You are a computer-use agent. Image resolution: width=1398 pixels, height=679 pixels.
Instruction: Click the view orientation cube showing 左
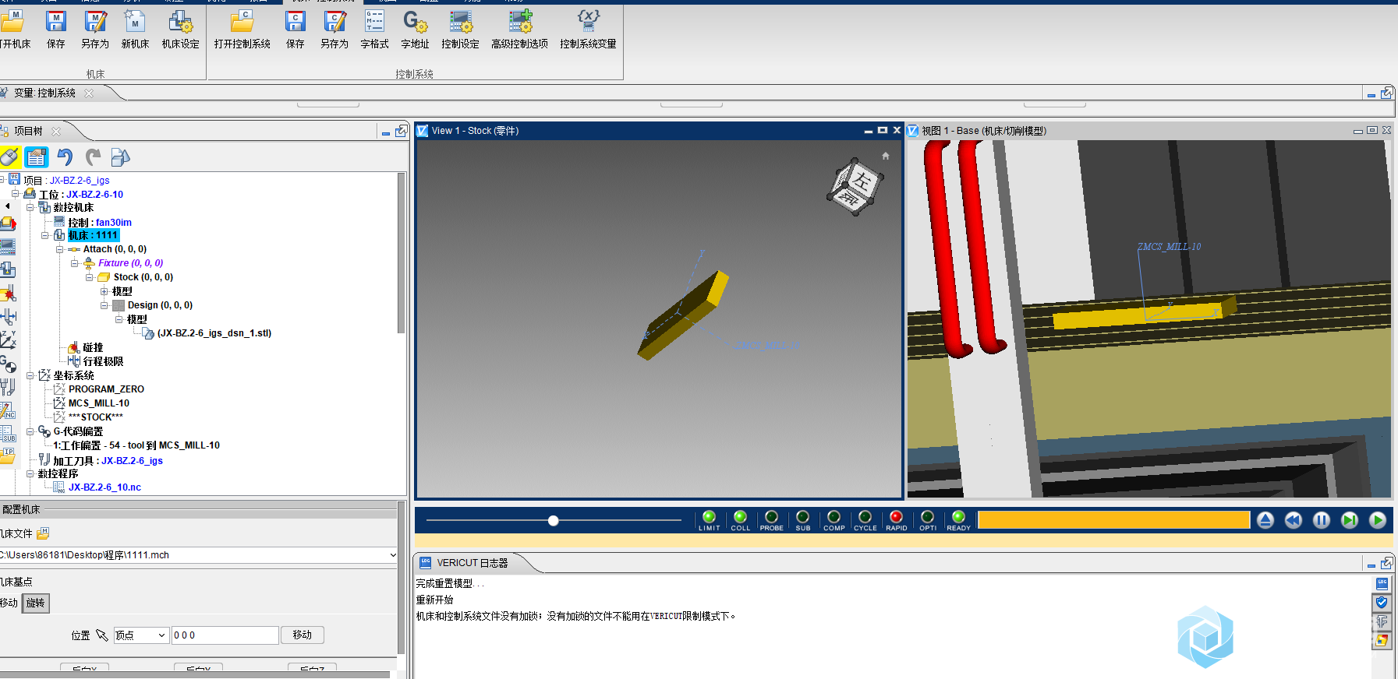[855, 187]
